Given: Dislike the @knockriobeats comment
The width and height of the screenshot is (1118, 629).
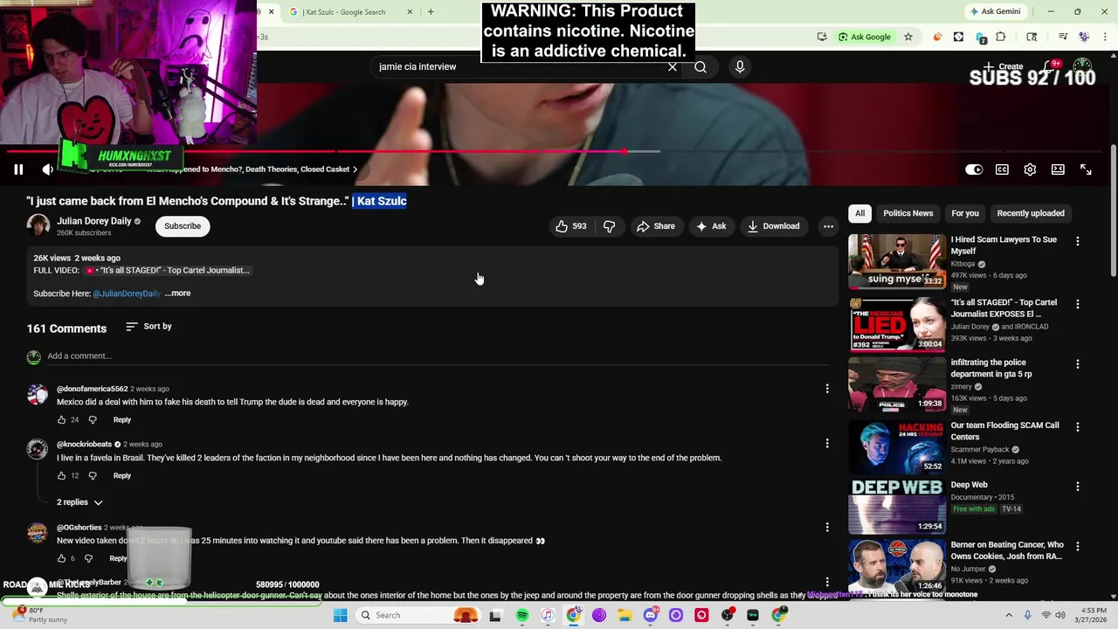Looking at the screenshot, I should [93, 476].
